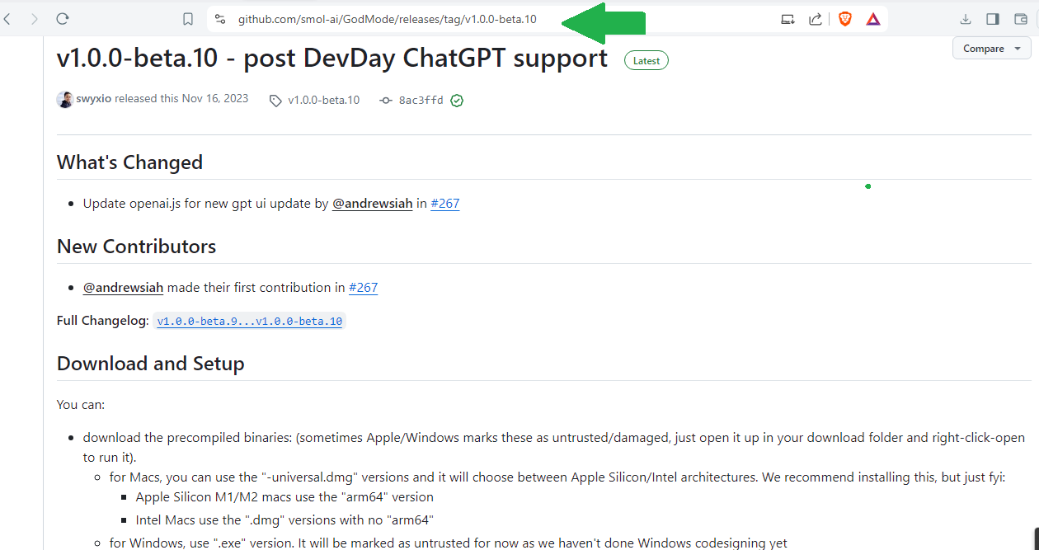Viewport: 1039px width, 550px height.
Task: Open #267 link in the openai.js update line
Action: coord(445,204)
